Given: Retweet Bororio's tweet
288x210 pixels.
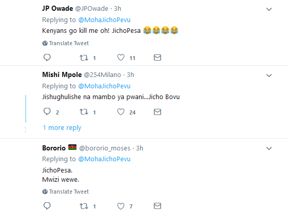Looking at the screenshot, I should tap(84, 206).
